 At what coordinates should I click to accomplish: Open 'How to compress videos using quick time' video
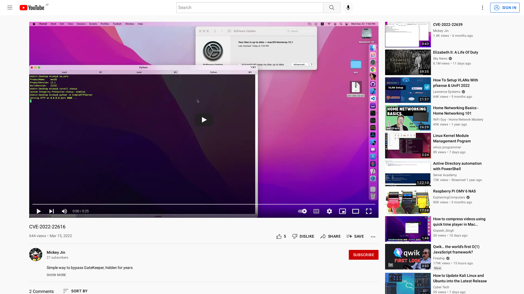(x=459, y=222)
